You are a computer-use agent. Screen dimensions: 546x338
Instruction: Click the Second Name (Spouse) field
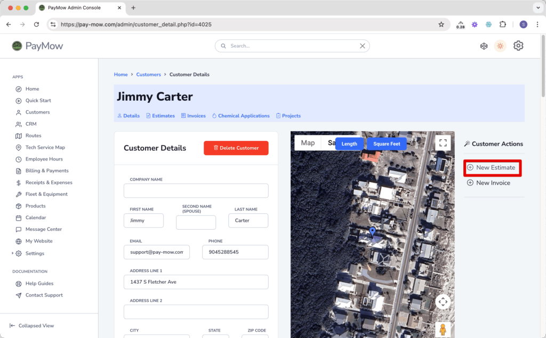pos(196,222)
